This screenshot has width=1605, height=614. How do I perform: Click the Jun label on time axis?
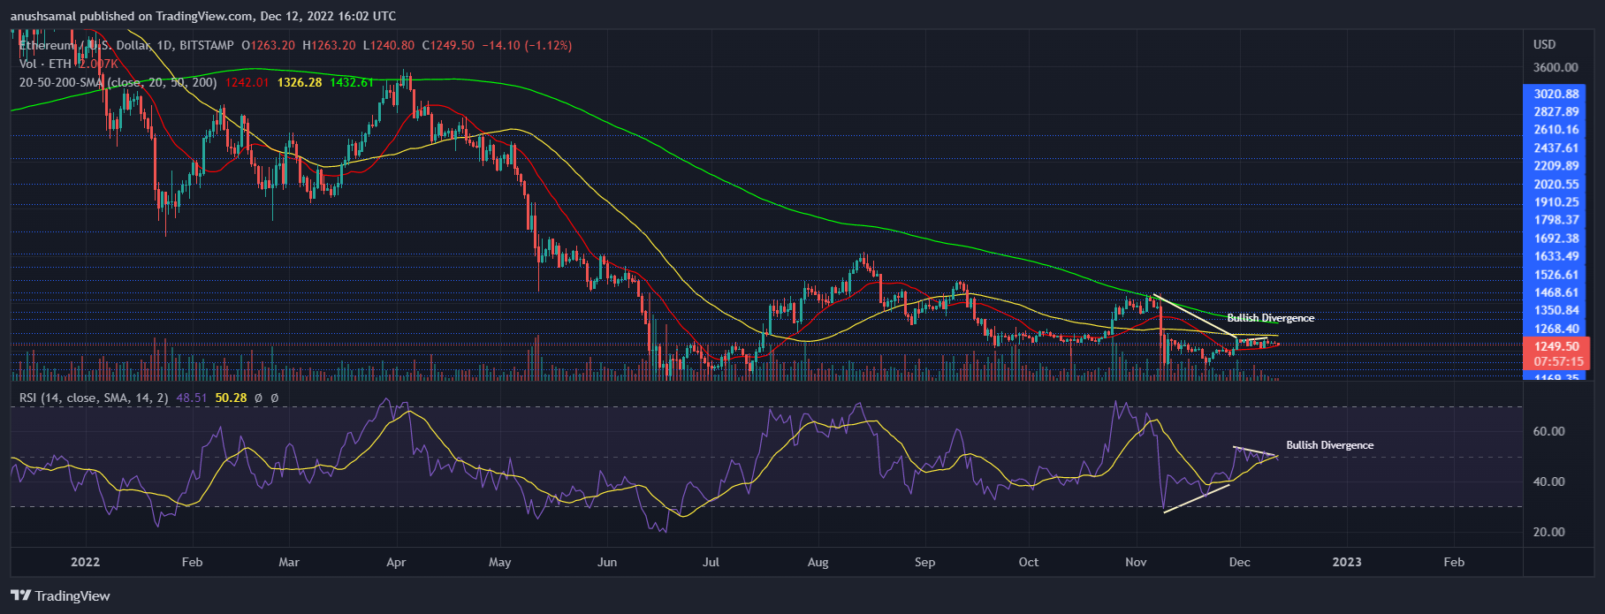coord(607,562)
